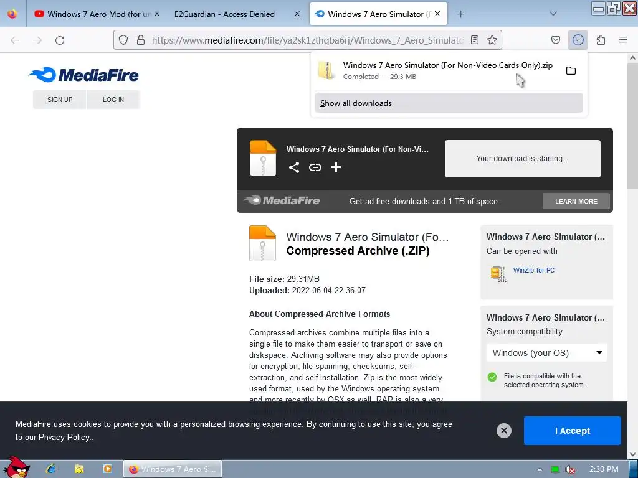
Task: Click the Firefox taskbar window button
Action: click(173, 469)
